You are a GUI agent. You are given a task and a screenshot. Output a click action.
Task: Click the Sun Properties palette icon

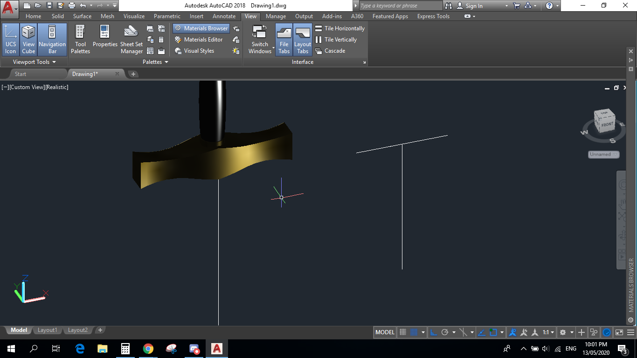(x=236, y=51)
